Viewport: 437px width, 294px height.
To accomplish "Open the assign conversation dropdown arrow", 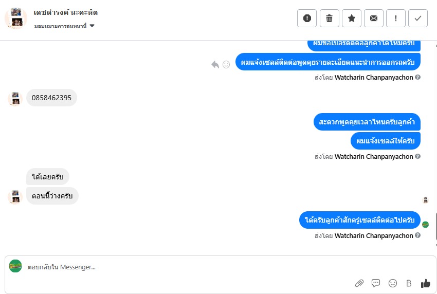I will [92, 26].
